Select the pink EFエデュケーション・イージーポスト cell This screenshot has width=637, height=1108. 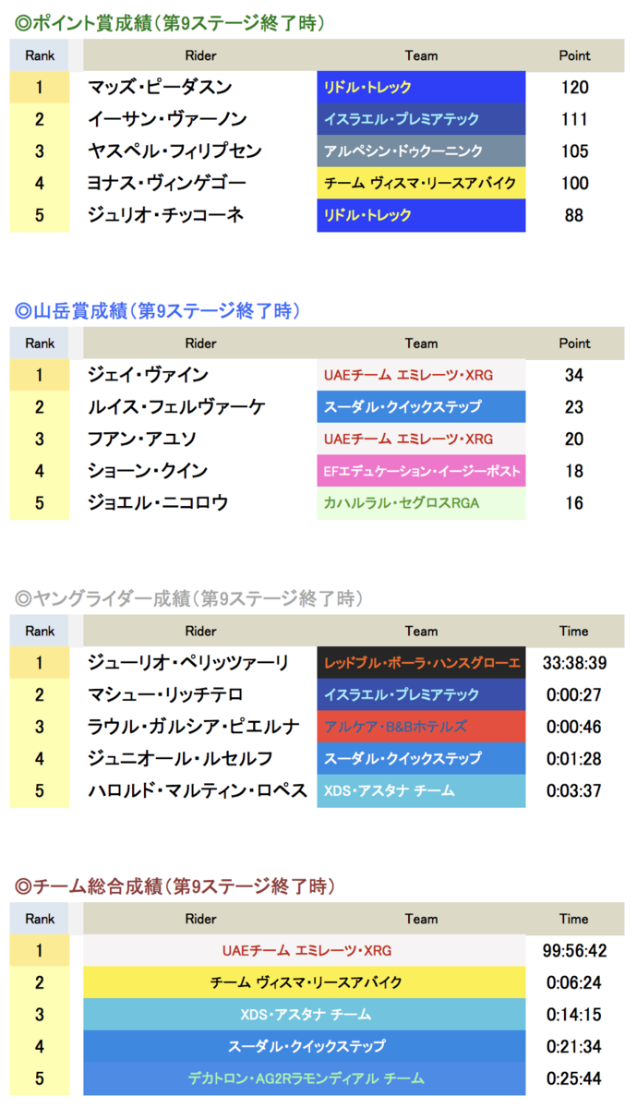pyautogui.click(x=421, y=471)
